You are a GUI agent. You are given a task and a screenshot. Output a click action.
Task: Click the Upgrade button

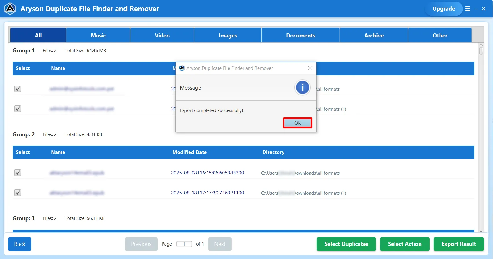tap(444, 9)
